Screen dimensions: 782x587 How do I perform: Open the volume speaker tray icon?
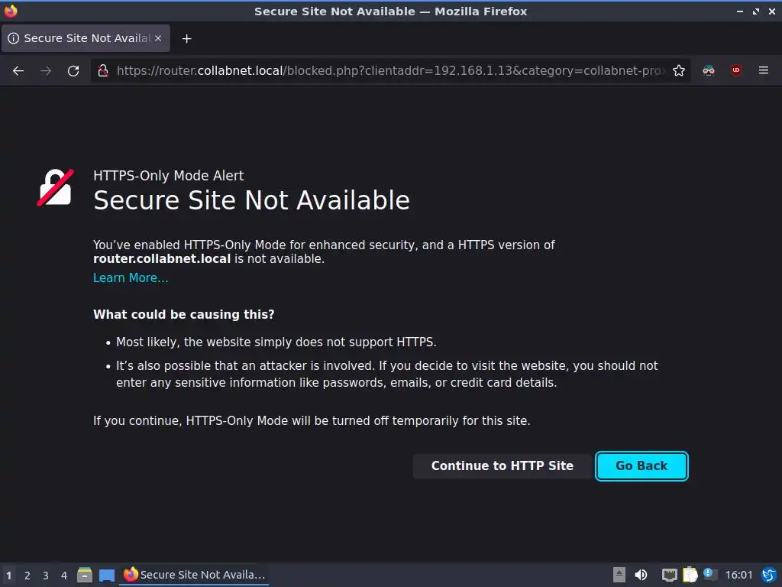(641, 575)
